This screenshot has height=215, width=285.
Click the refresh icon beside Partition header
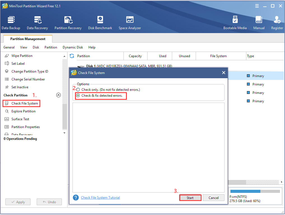[72, 56]
